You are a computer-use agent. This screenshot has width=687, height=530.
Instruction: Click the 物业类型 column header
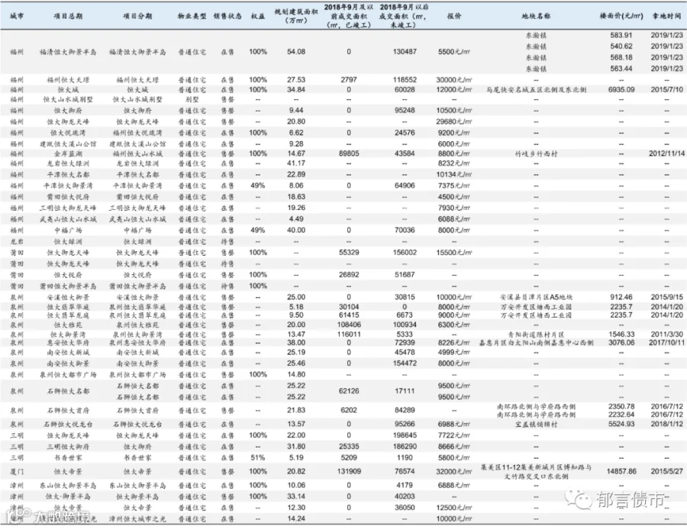pyautogui.click(x=192, y=16)
